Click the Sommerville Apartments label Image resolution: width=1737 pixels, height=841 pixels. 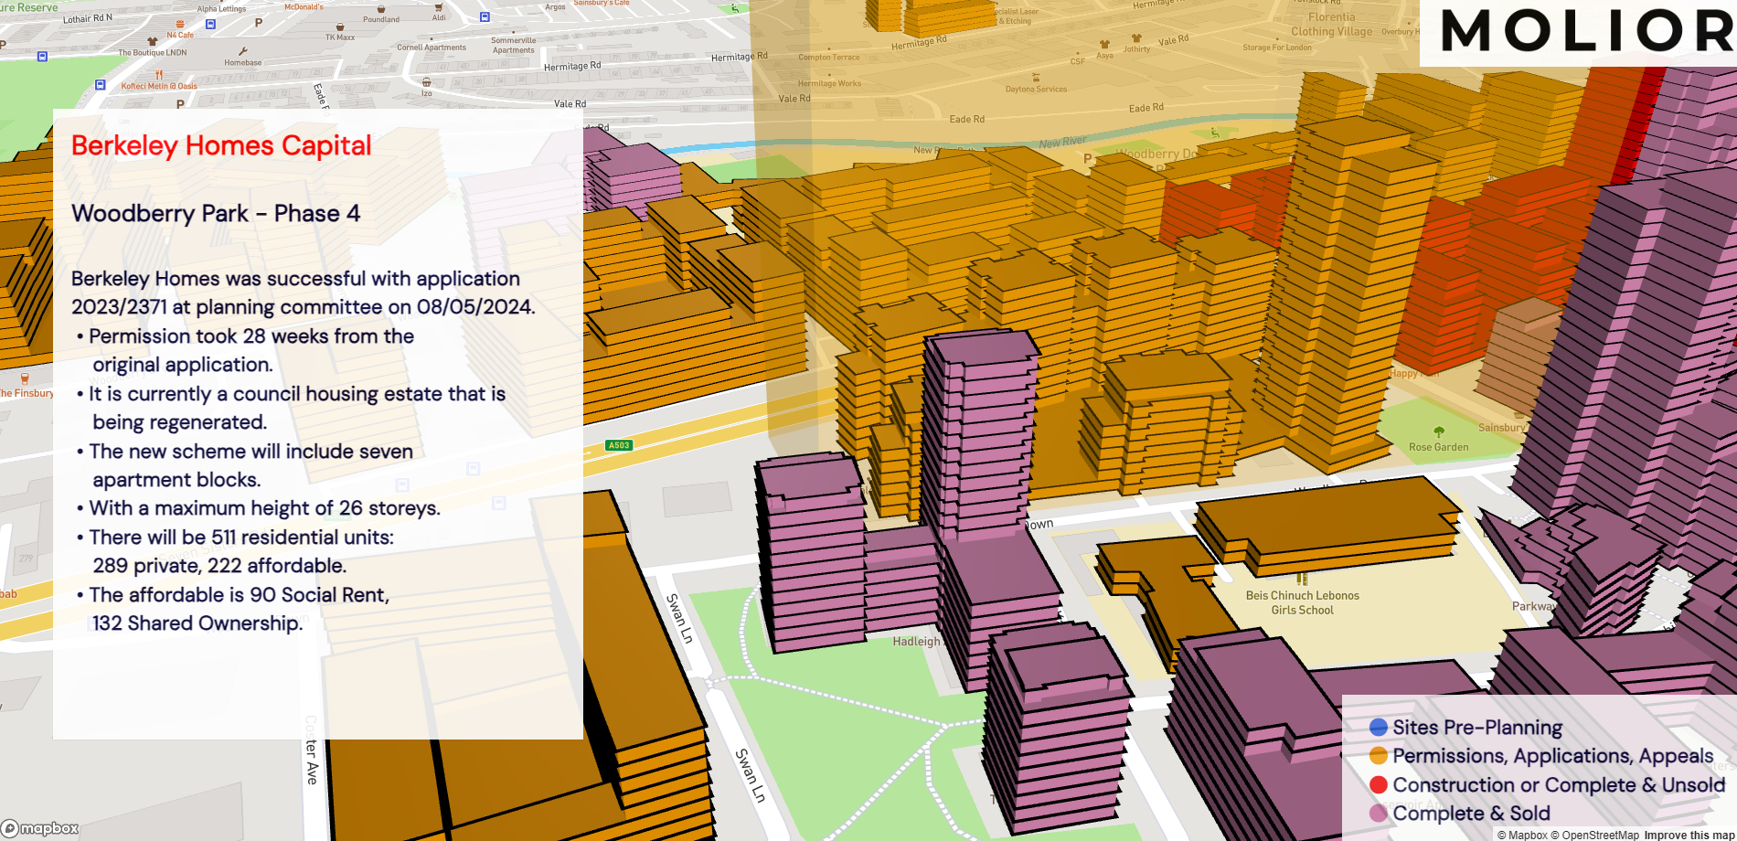(514, 46)
